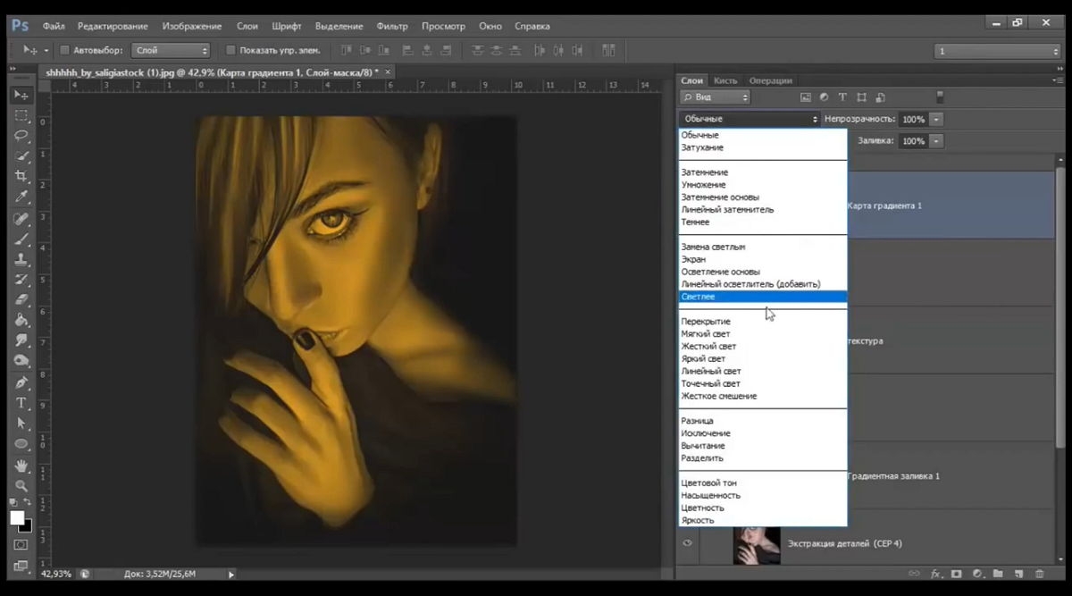Image resolution: width=1072 pixels, height=596 pixels.
Task: Click the Quick Mask mode icon
Action: tap(21, 545)
